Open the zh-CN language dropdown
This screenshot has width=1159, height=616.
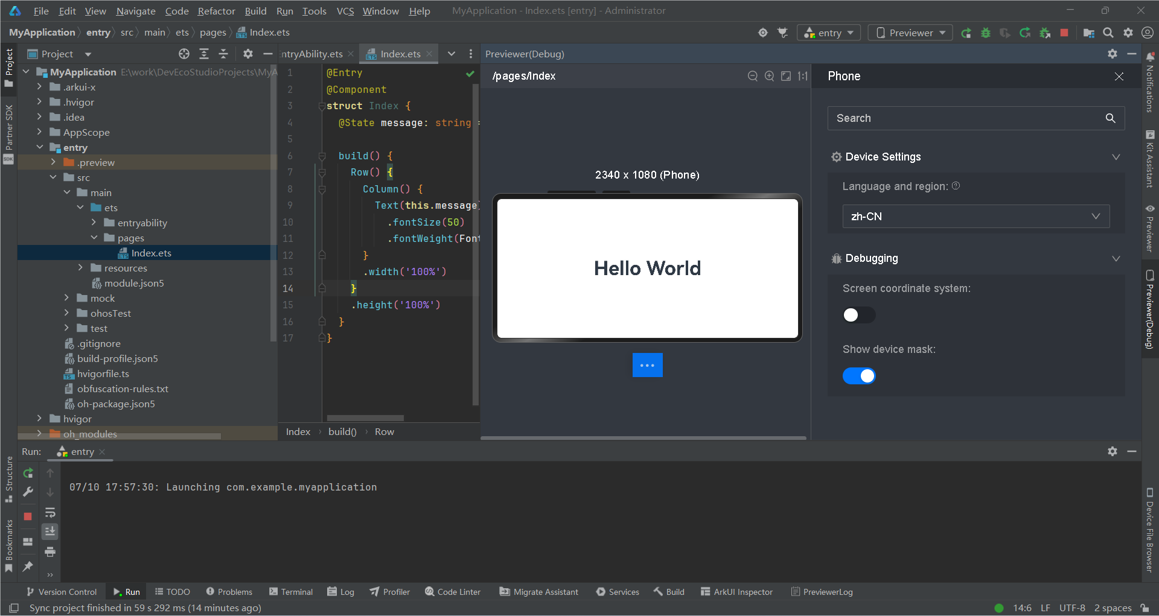(975, 217)
